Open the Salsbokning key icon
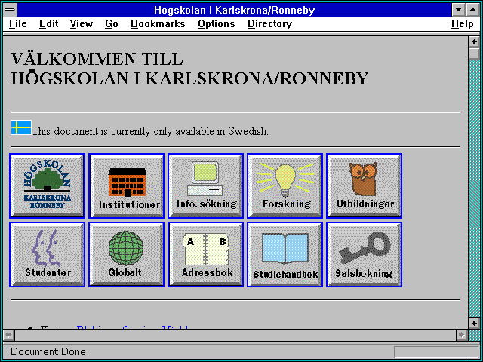This screenshot has width=483, height=362. 364,255
